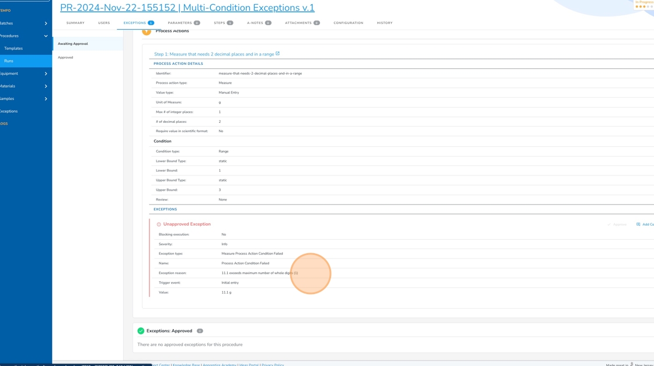Click the '11.1 exceeds maximum number' exception reason
The image size is (654, 366).
coord(259,273)
